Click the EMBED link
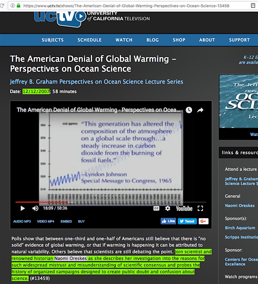 pyautogui.click(x=66, y=221)
